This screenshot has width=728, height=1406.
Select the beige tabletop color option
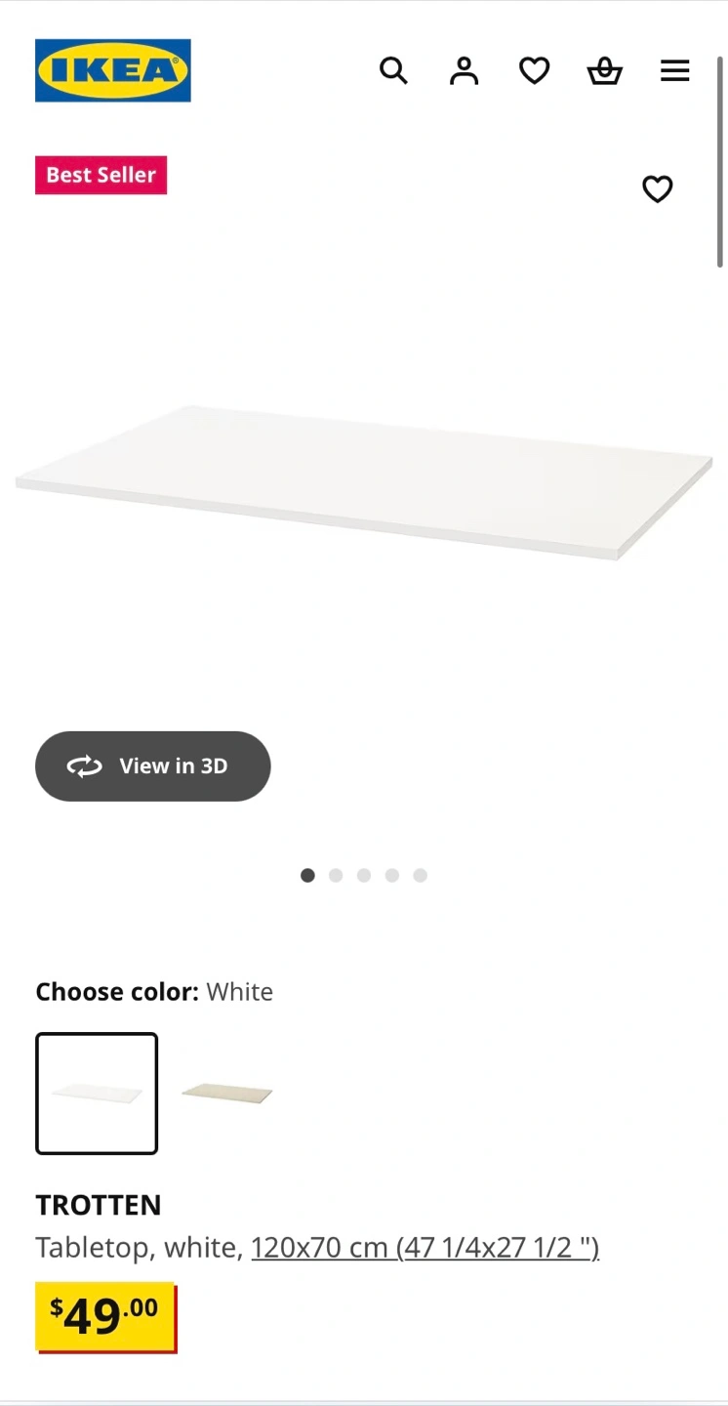pos(227,1094)
